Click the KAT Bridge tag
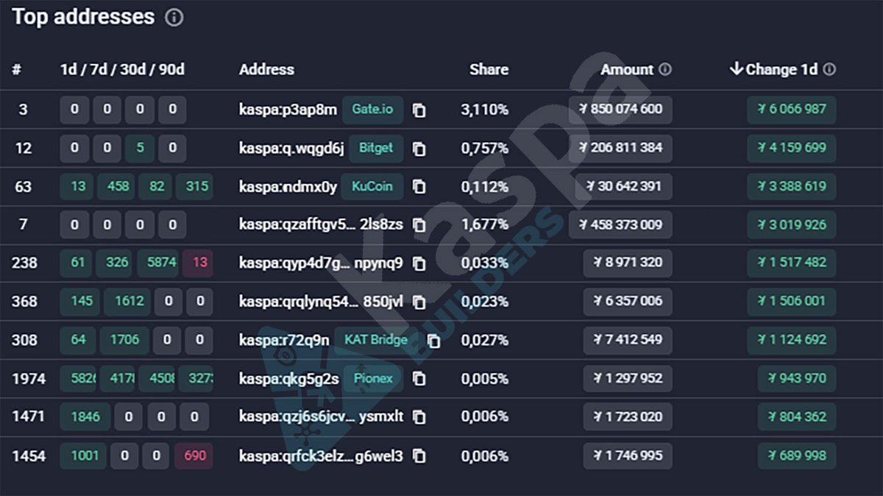 376,340
